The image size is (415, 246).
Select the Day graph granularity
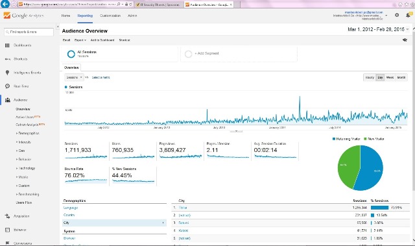coord(381,77)
